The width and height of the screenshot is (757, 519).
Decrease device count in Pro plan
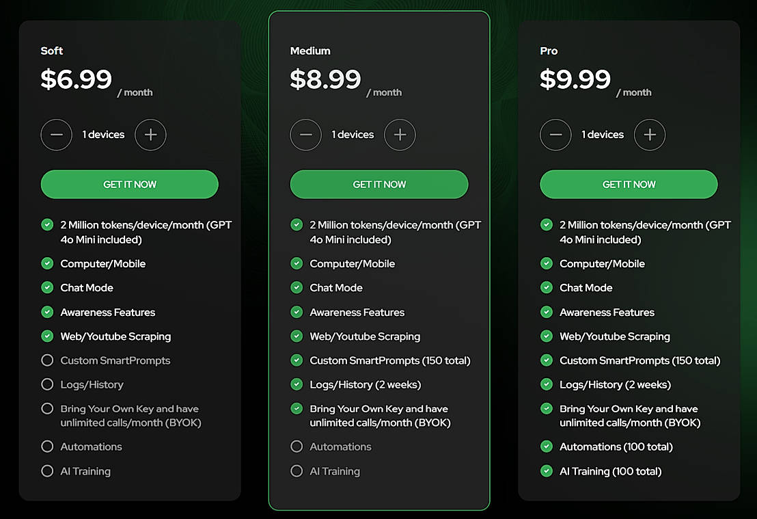pyautogui.click(x=555, y=135)
